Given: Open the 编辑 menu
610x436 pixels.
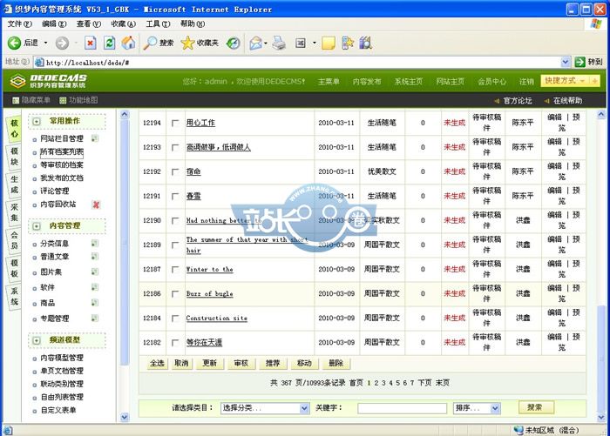Looking at the screenshot, I should 54,23.
